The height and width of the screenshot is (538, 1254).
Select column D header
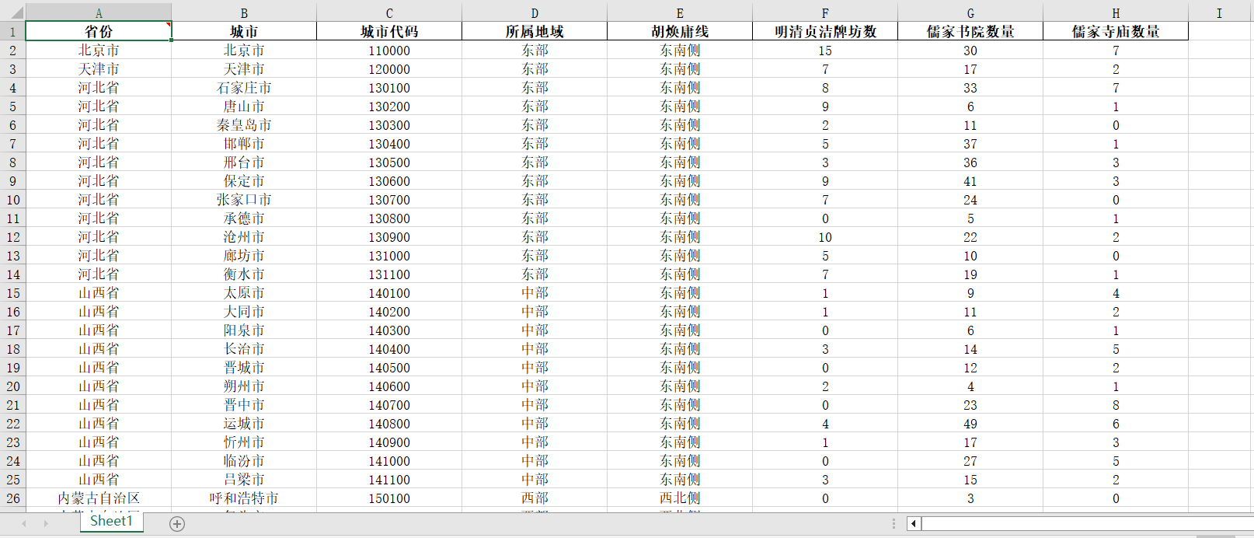[535, 13]
